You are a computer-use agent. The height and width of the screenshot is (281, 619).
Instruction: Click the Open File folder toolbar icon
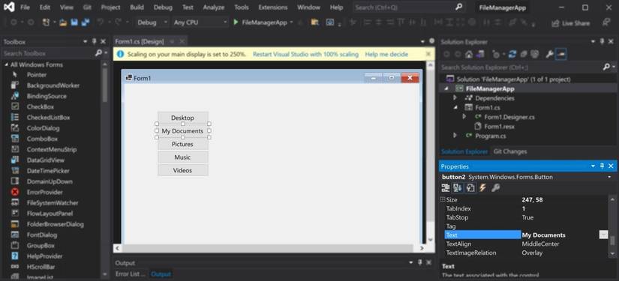tap(63, 22)
